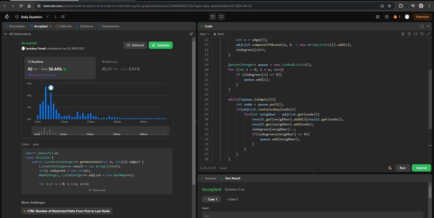Click the curly braces icon in editor
Screen dimensions: 434x218
[x=416, y=34]
